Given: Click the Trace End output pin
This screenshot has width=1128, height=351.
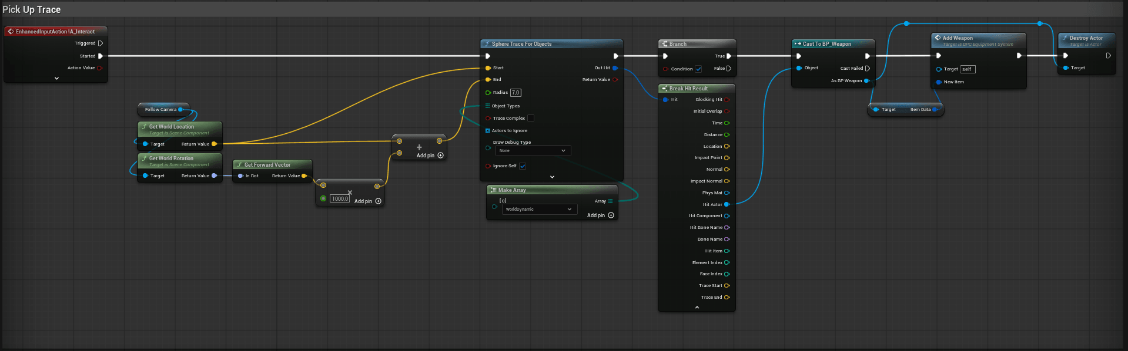Looking at the screenshot, I should click(x=727, y=298).
